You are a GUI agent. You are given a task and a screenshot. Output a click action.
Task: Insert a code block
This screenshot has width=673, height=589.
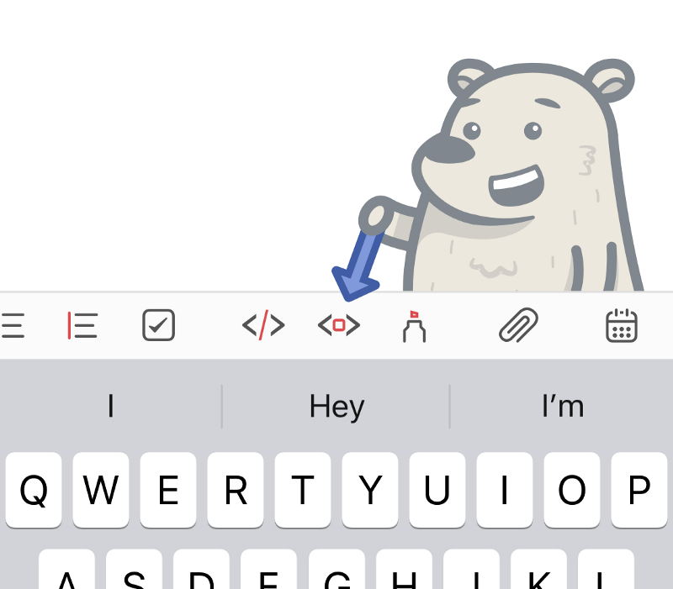pyautogui.click(x=339, y=325)
